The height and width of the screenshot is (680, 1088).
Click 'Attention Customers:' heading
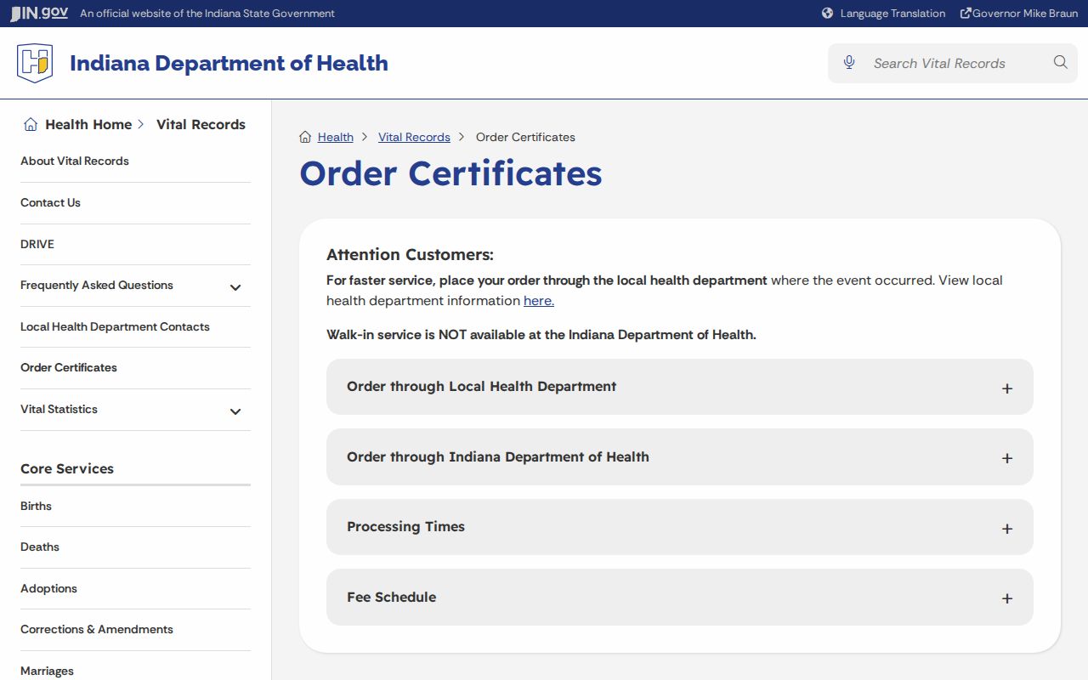pyautogui.click(x=410, y=254)
